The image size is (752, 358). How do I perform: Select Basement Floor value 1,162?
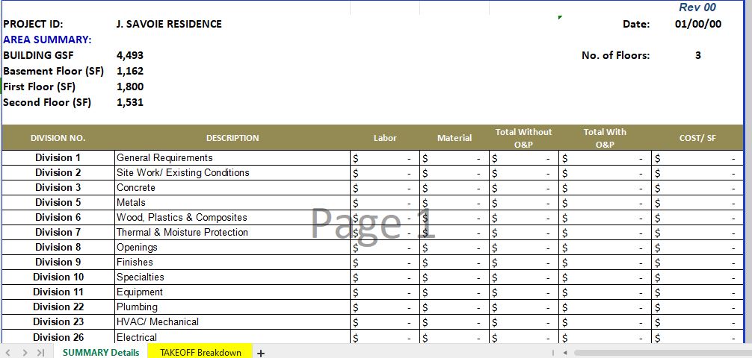tap(130, 72)
